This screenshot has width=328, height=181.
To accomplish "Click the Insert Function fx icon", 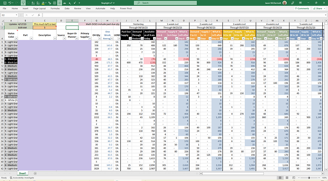I will click(x=39, y=15).
